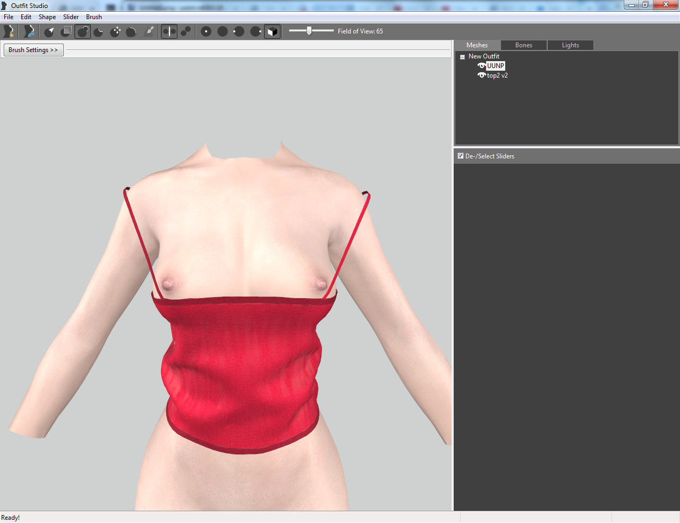Switch to the Meshes tab

pos(477,45)
